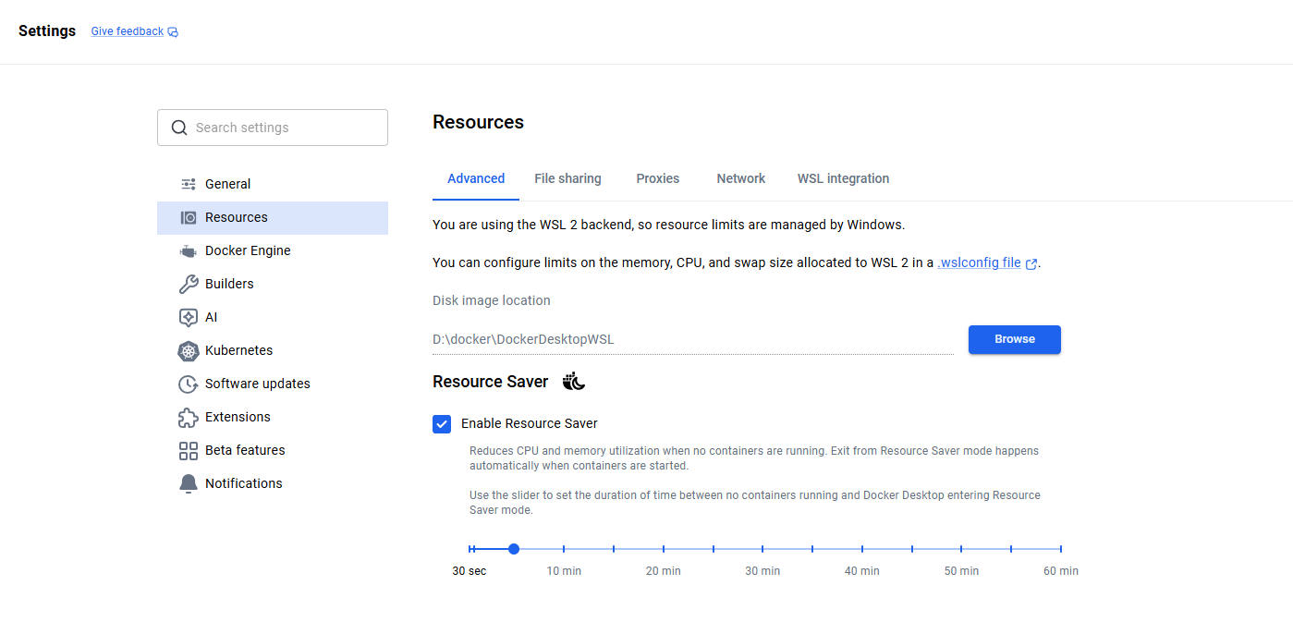The height and width of the screenshot is (622, 1293).
Task: Go to Builders settings
Action: 273,284
